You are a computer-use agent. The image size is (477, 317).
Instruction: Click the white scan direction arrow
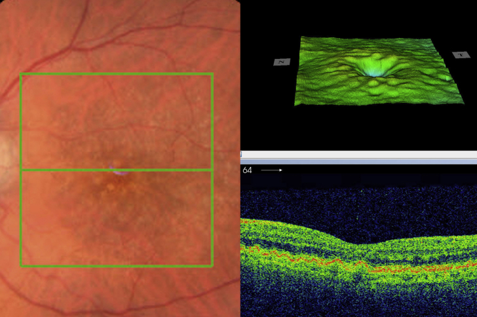272,170
